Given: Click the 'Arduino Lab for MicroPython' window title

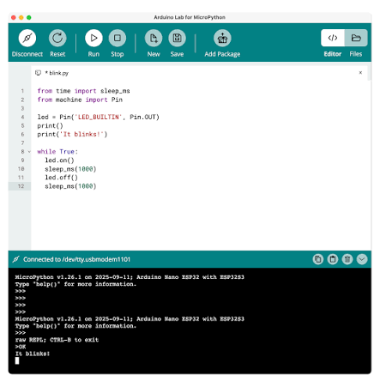Looking at the screenshot, I should (x=190, y=17).
